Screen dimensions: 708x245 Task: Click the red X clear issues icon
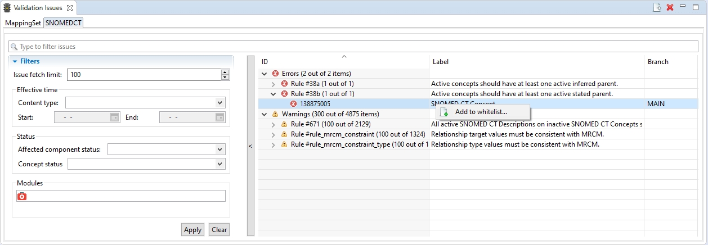670,7
